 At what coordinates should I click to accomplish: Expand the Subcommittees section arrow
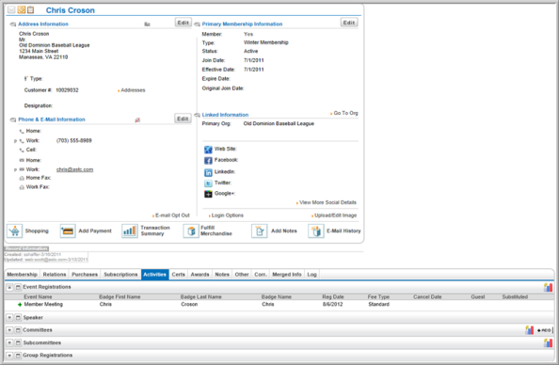(9, 343)
